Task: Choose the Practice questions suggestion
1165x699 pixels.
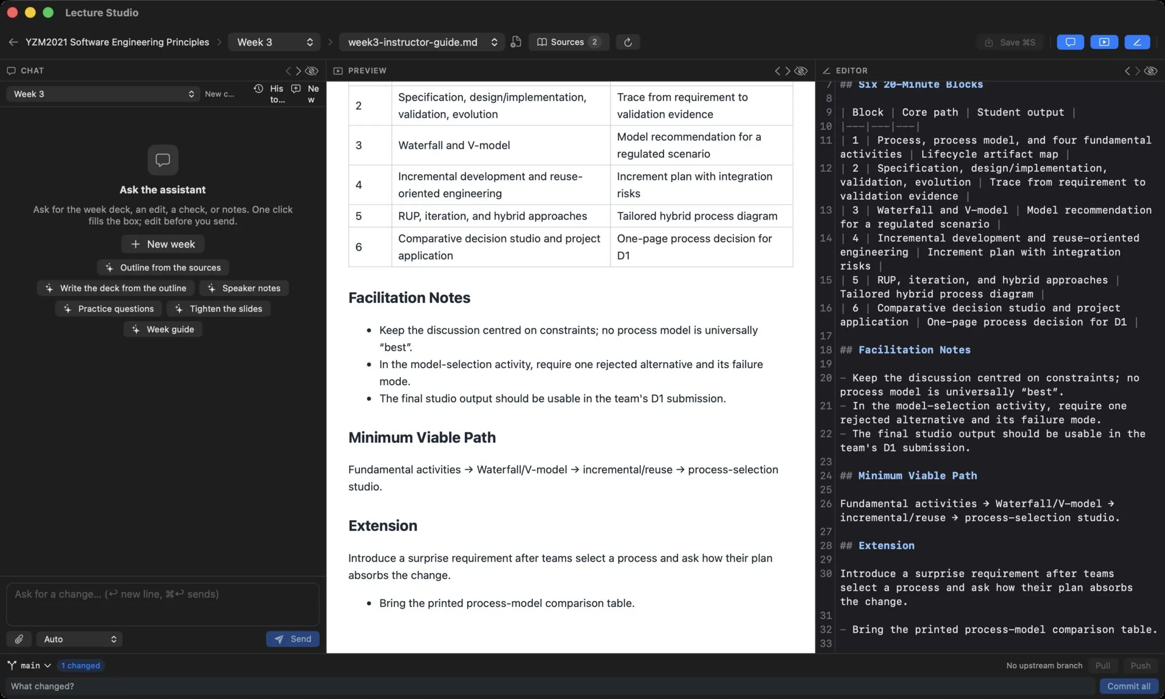Action: click(x=108, y=309)
